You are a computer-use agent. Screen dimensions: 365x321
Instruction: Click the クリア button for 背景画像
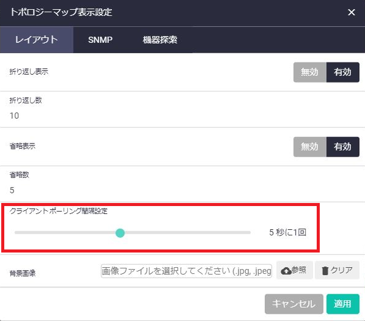pos(337,270)
